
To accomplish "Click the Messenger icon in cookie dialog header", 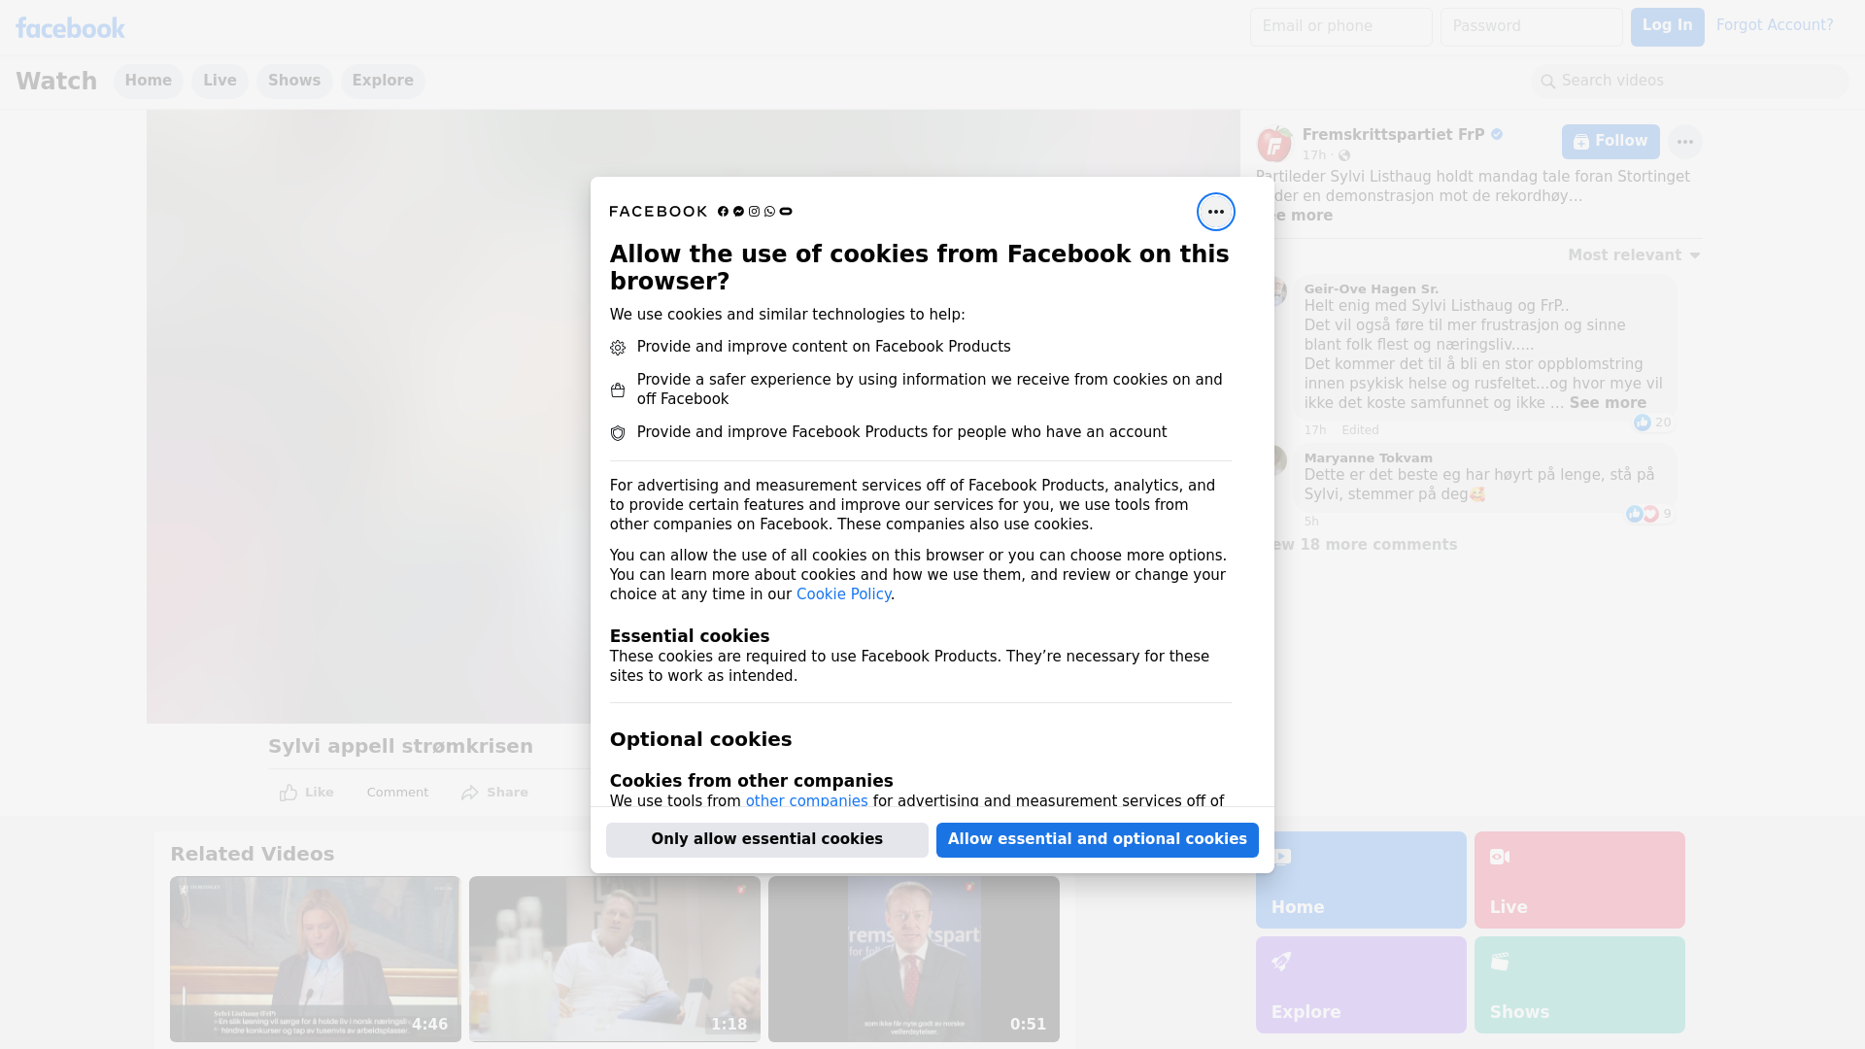I will click(x=738, y=212).
